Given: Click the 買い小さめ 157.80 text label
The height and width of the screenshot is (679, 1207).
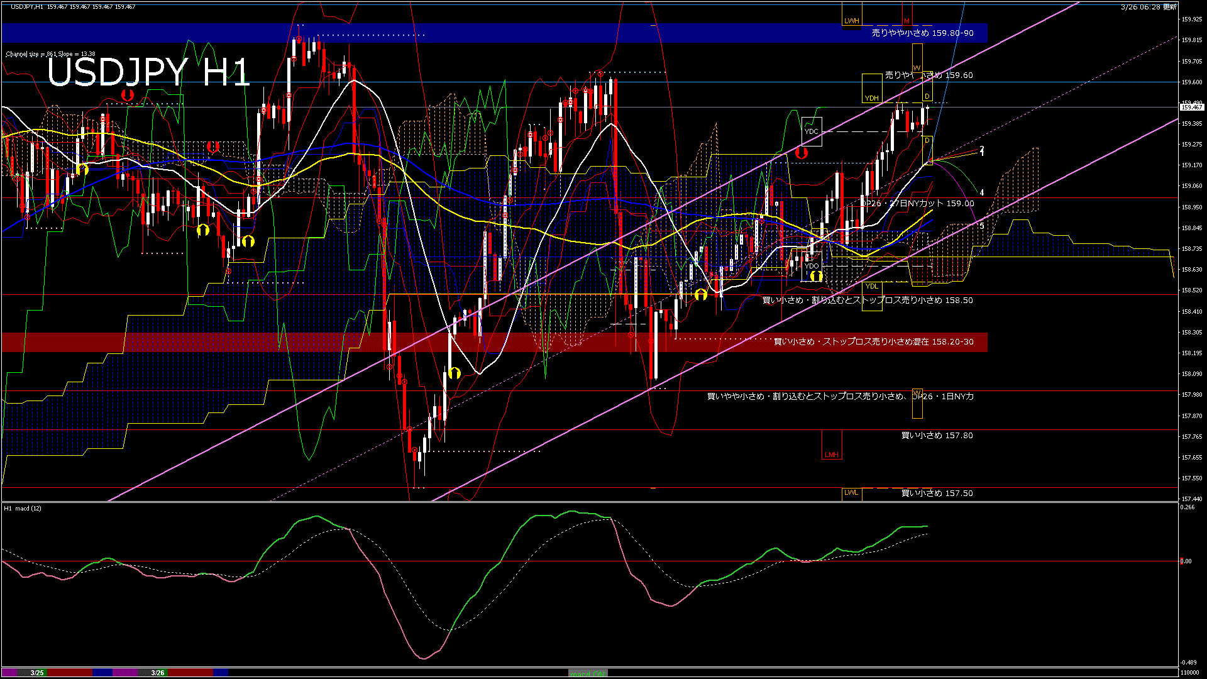Looking at the screenshot, I should point(937,435).
